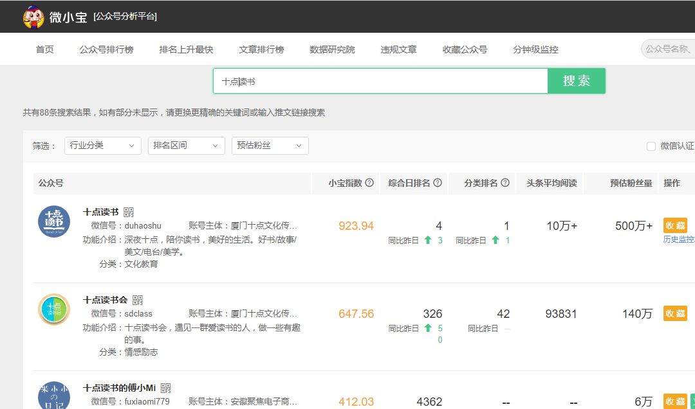Click the 综合日排名 help icon
This screenshot has width=695, height=409.
pyautogui.click(x=439, y=183)
